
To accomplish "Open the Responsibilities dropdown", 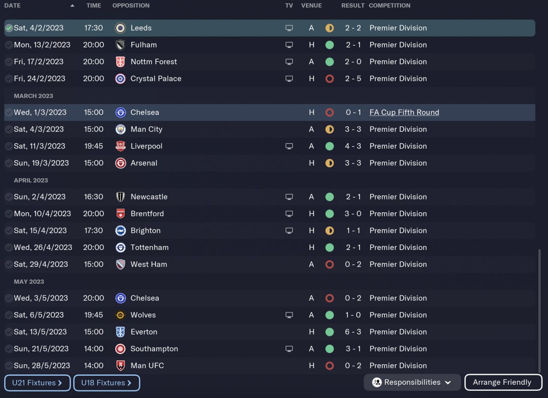I will (412, 383).
